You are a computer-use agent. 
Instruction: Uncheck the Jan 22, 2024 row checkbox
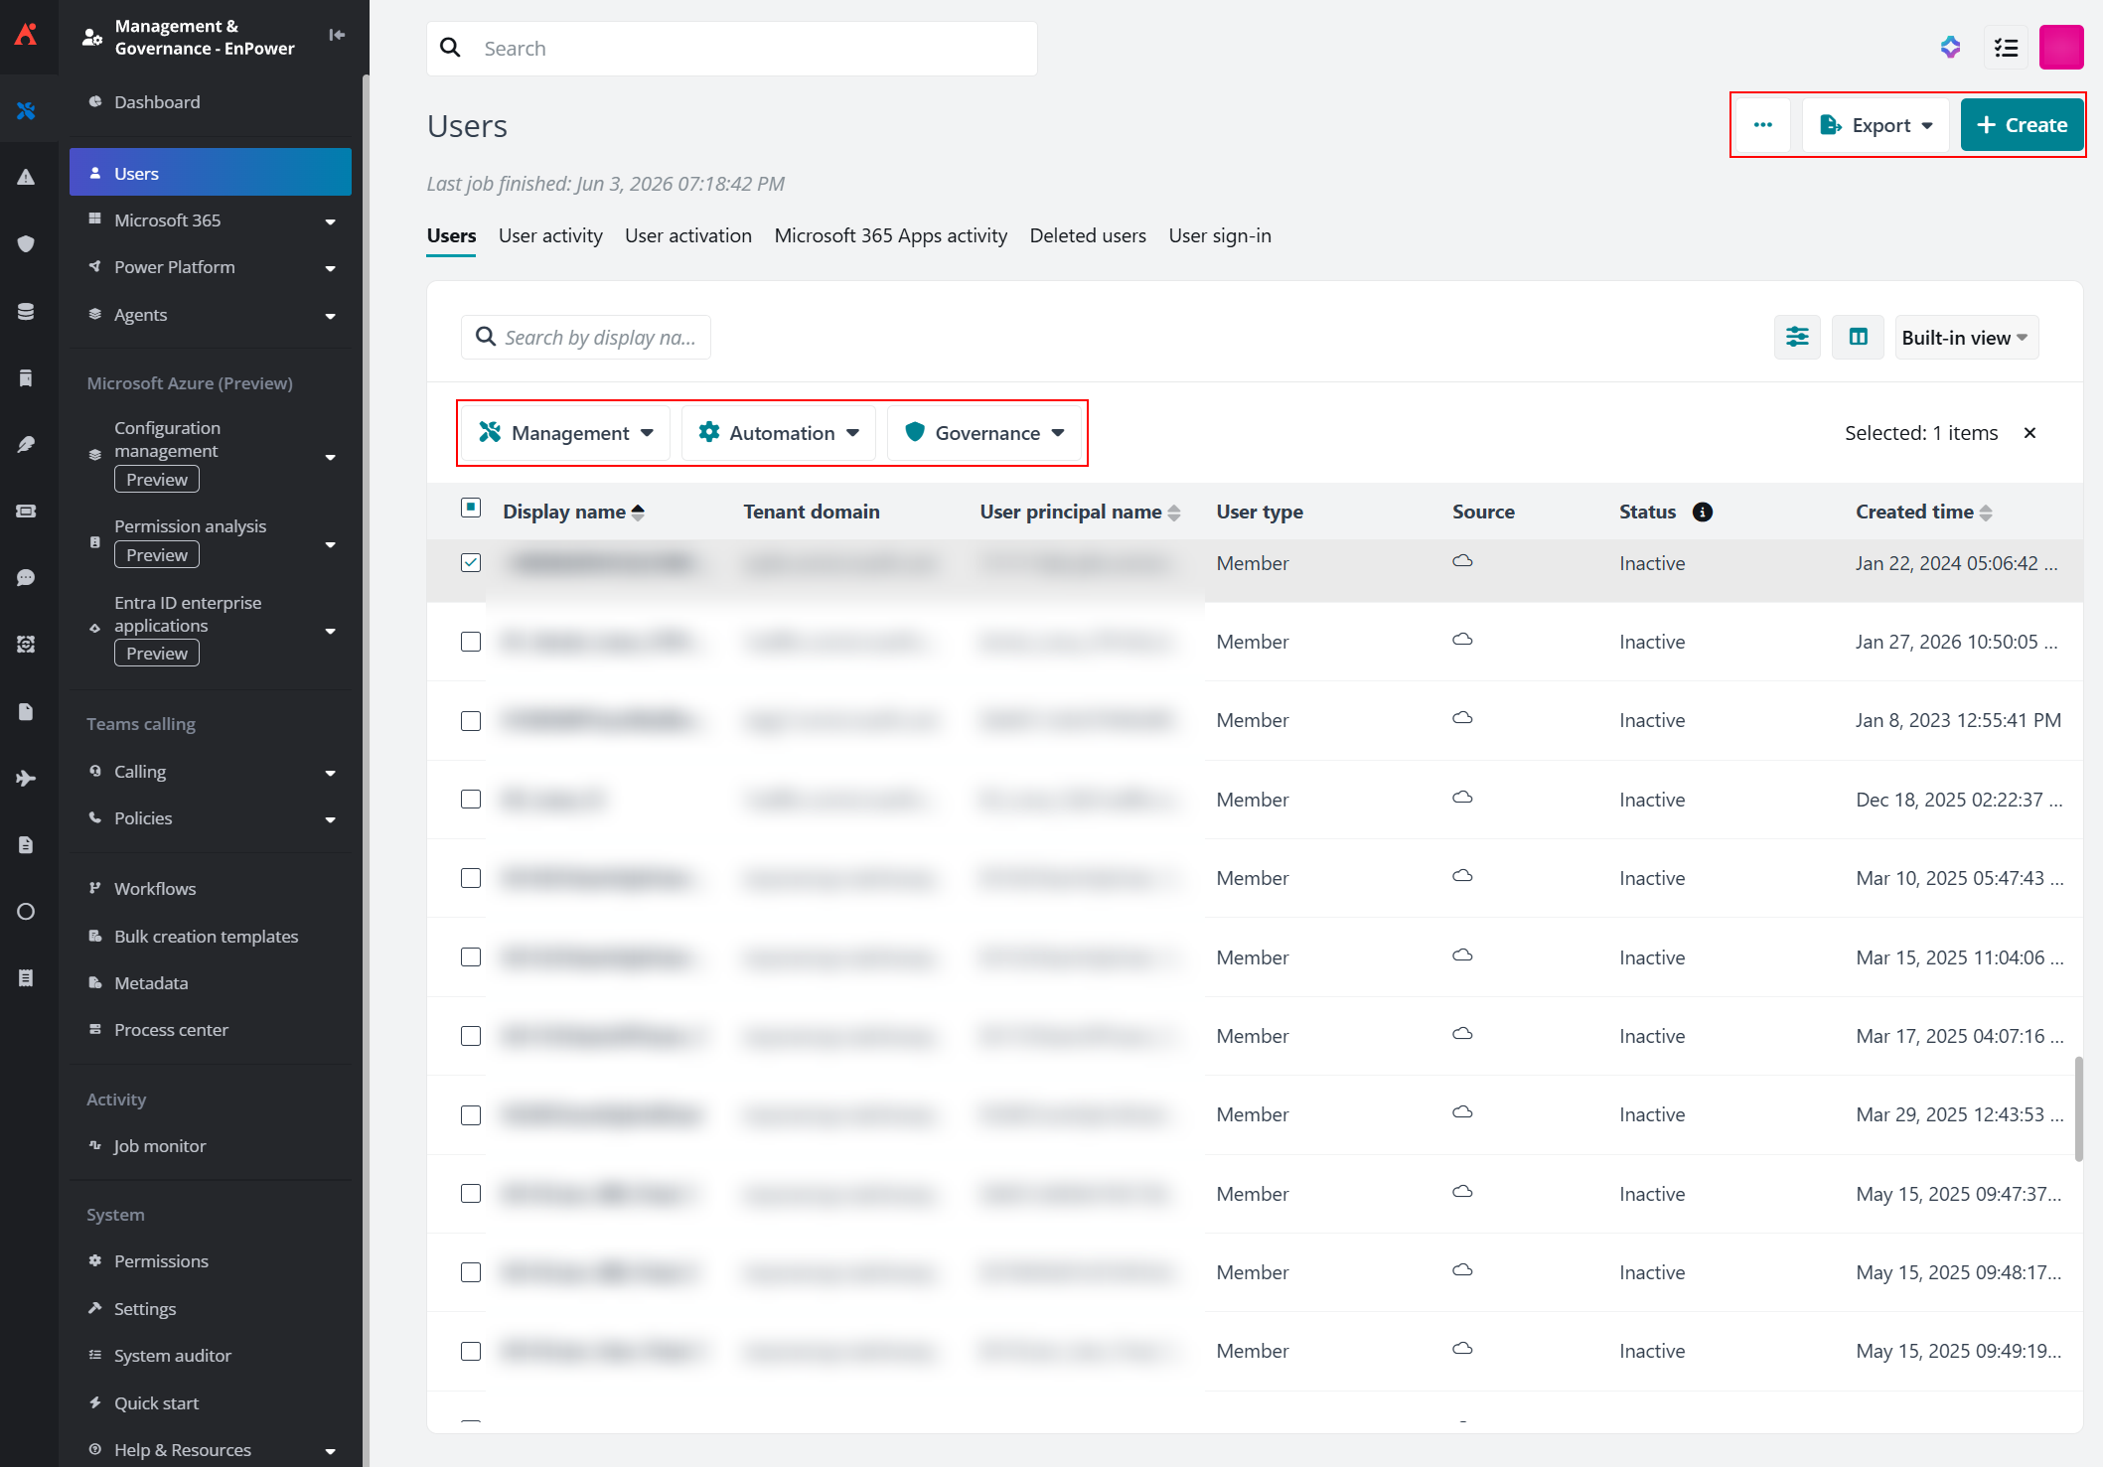point(471,563)
